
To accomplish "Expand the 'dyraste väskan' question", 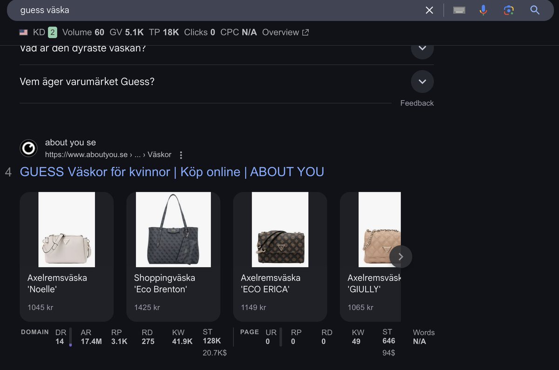I will point(422,48).
